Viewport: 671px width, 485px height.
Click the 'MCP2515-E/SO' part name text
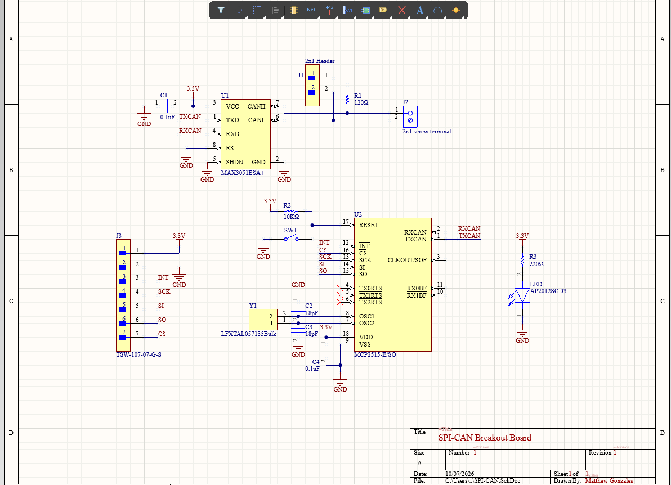(375, 354)
